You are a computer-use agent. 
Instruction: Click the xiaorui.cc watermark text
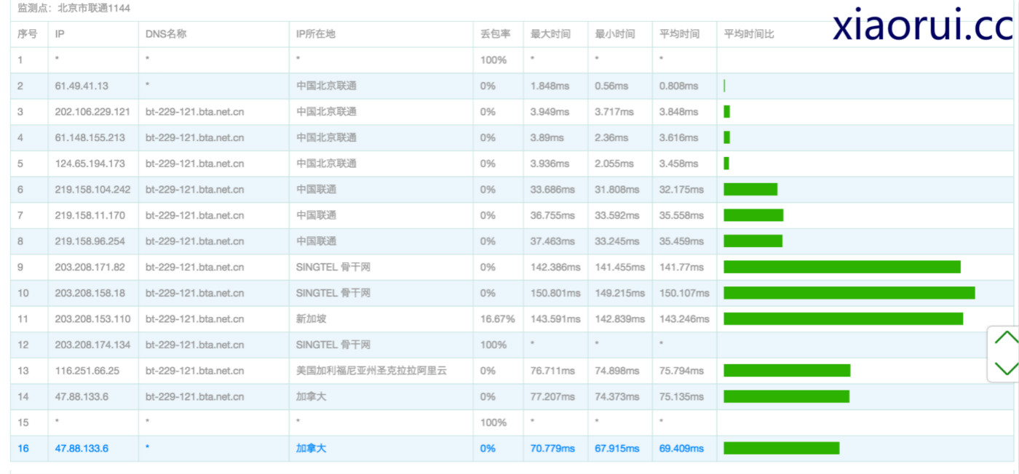click(x=922, y=27)
